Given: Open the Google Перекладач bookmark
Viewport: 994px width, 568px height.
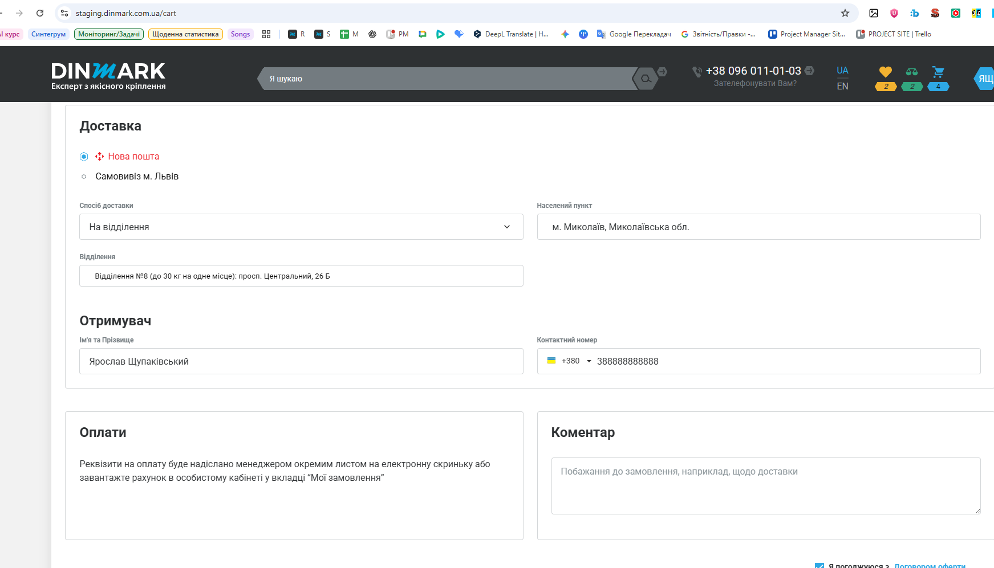Looking at the screenshot, I should [634, 34].
